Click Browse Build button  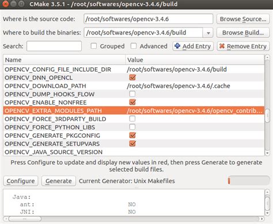coord(243,33)
